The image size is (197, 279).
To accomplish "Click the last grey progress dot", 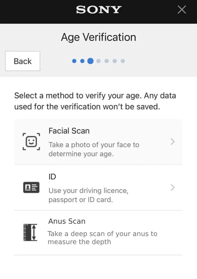I will tap(123, 61).
